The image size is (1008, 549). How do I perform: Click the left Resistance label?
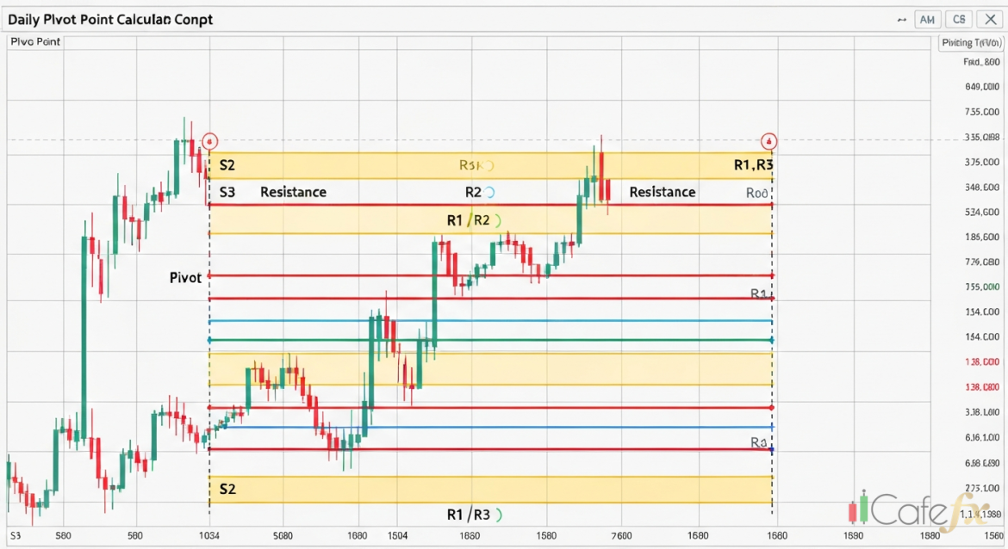coord(292,192)
